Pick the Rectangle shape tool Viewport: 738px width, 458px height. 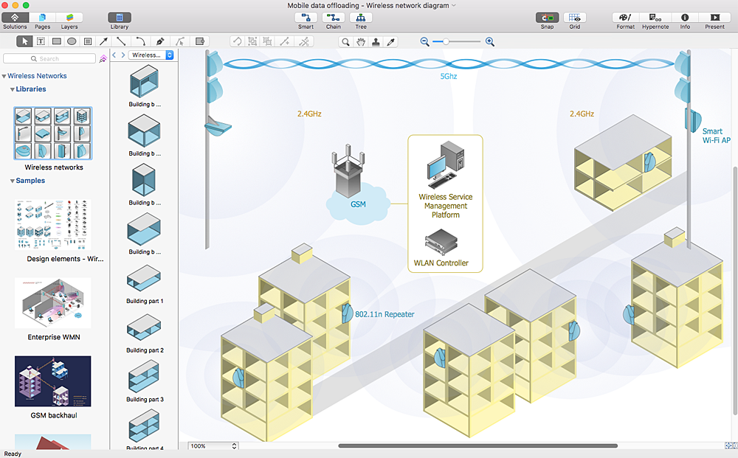click(x=56, y=42)
